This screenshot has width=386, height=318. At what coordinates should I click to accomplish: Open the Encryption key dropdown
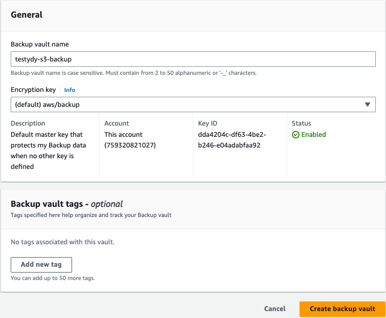[193, 105]
